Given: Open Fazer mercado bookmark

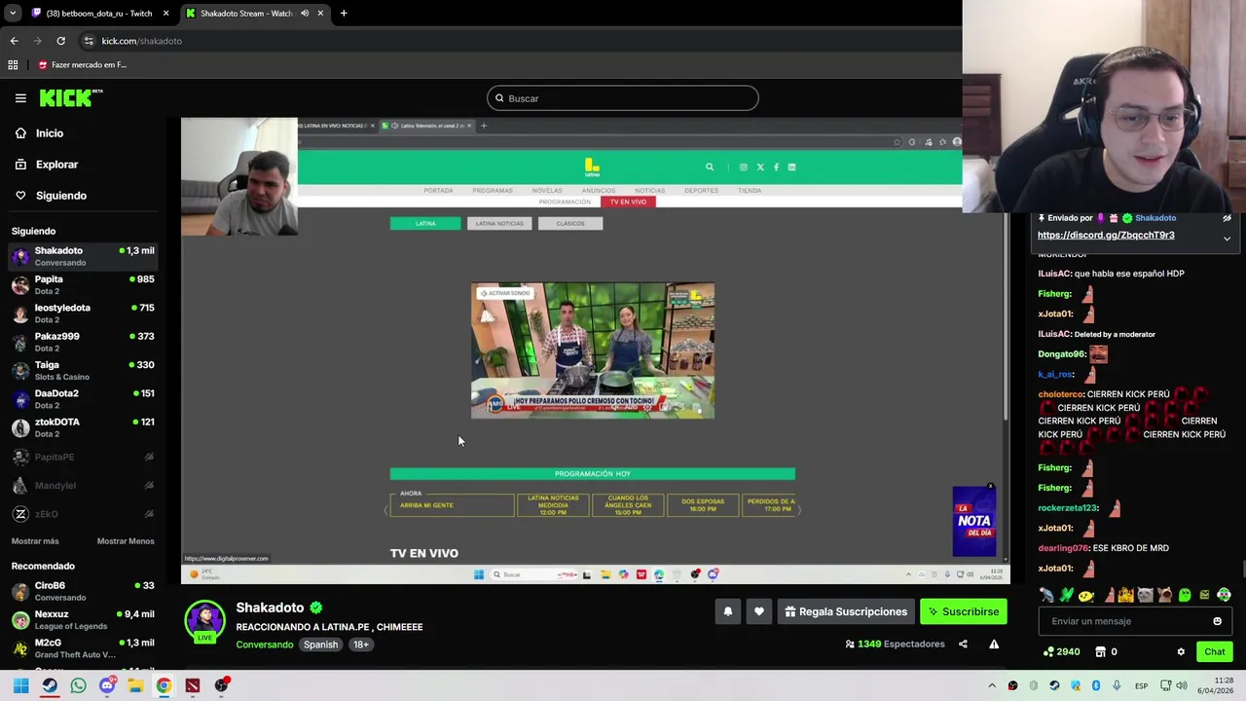Looking at the screenshot, I should 83,65.
